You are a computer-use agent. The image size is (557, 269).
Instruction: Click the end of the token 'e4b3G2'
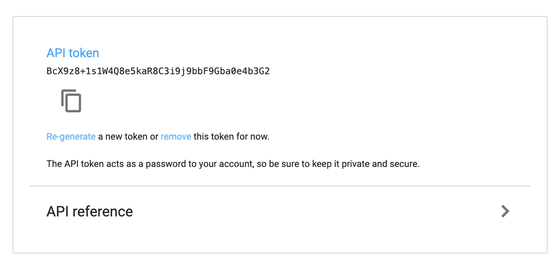(256, 71)
